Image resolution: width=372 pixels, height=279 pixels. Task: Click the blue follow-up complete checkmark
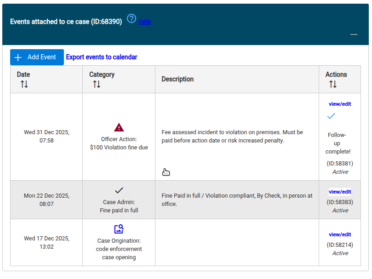click(x=331, y=116)
